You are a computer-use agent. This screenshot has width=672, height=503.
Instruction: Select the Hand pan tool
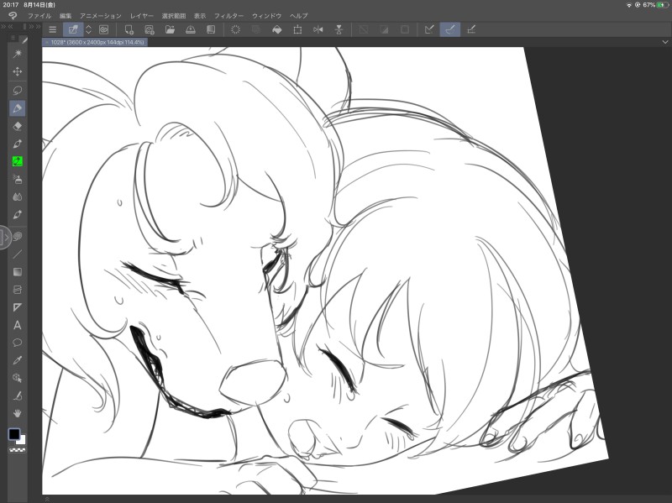(18, 413)
